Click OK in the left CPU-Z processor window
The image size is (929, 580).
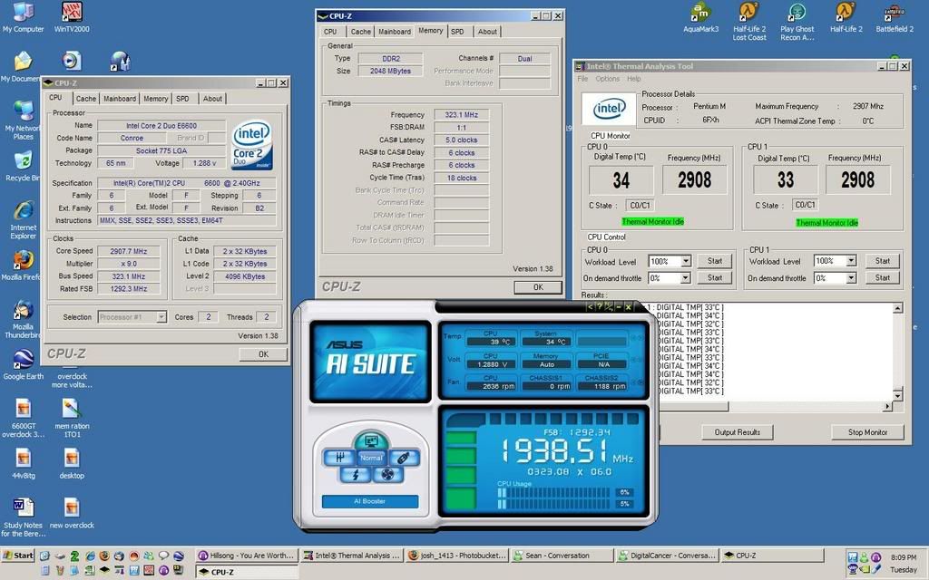point(263,354)
